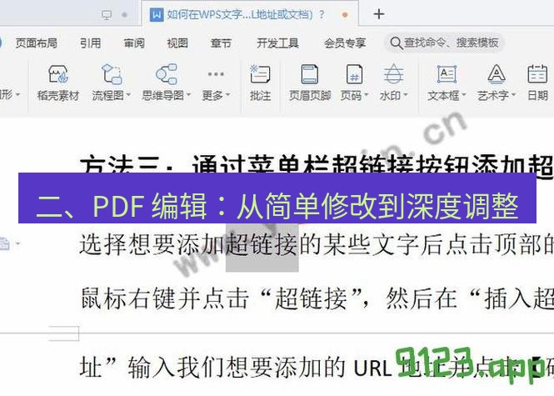Expand the 水印 dropdown arrow
The height and width of the screenshot is (396, 554).
tap(405, 95)
